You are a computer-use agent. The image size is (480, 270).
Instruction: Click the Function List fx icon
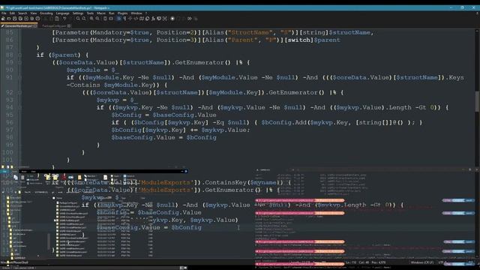point(153,19)
